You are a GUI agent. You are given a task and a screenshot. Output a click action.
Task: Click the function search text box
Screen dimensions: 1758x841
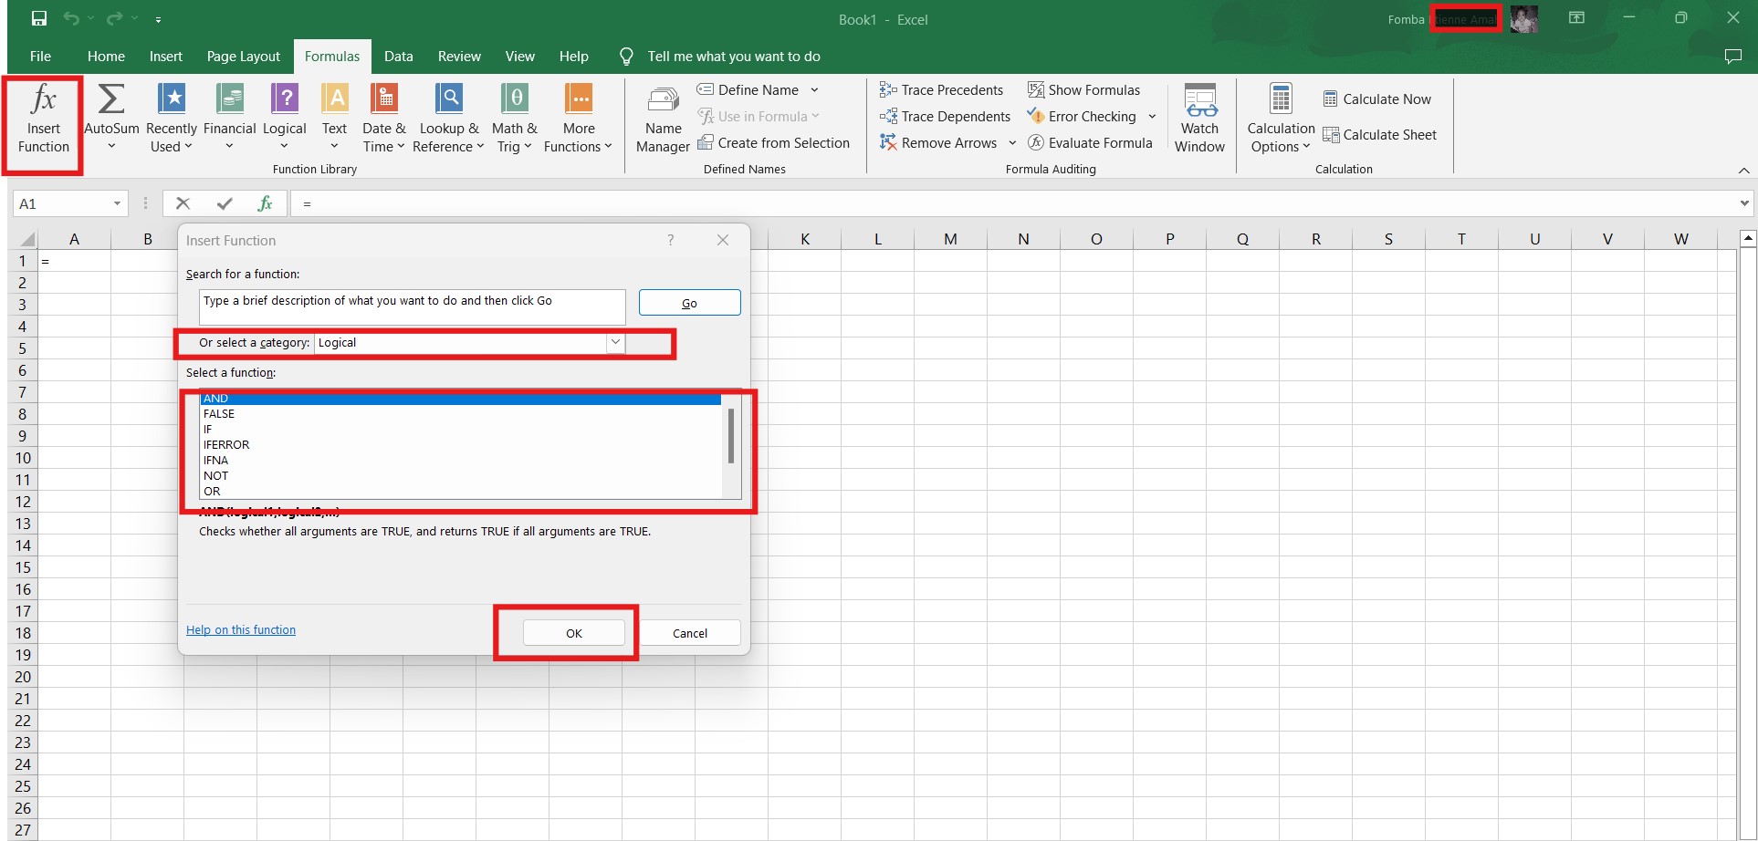click(412, 306)
